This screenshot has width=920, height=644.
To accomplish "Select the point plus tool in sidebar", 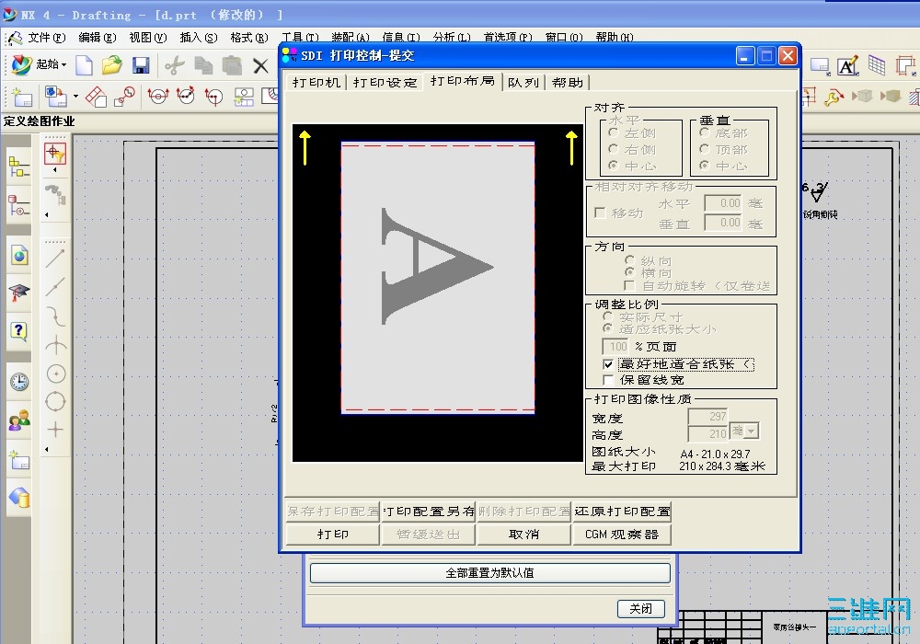I will tap(55, 430).
